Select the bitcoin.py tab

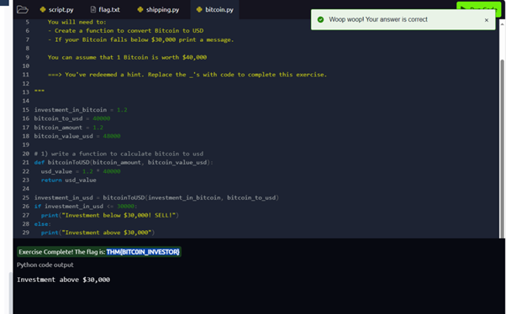coord(215,10)
